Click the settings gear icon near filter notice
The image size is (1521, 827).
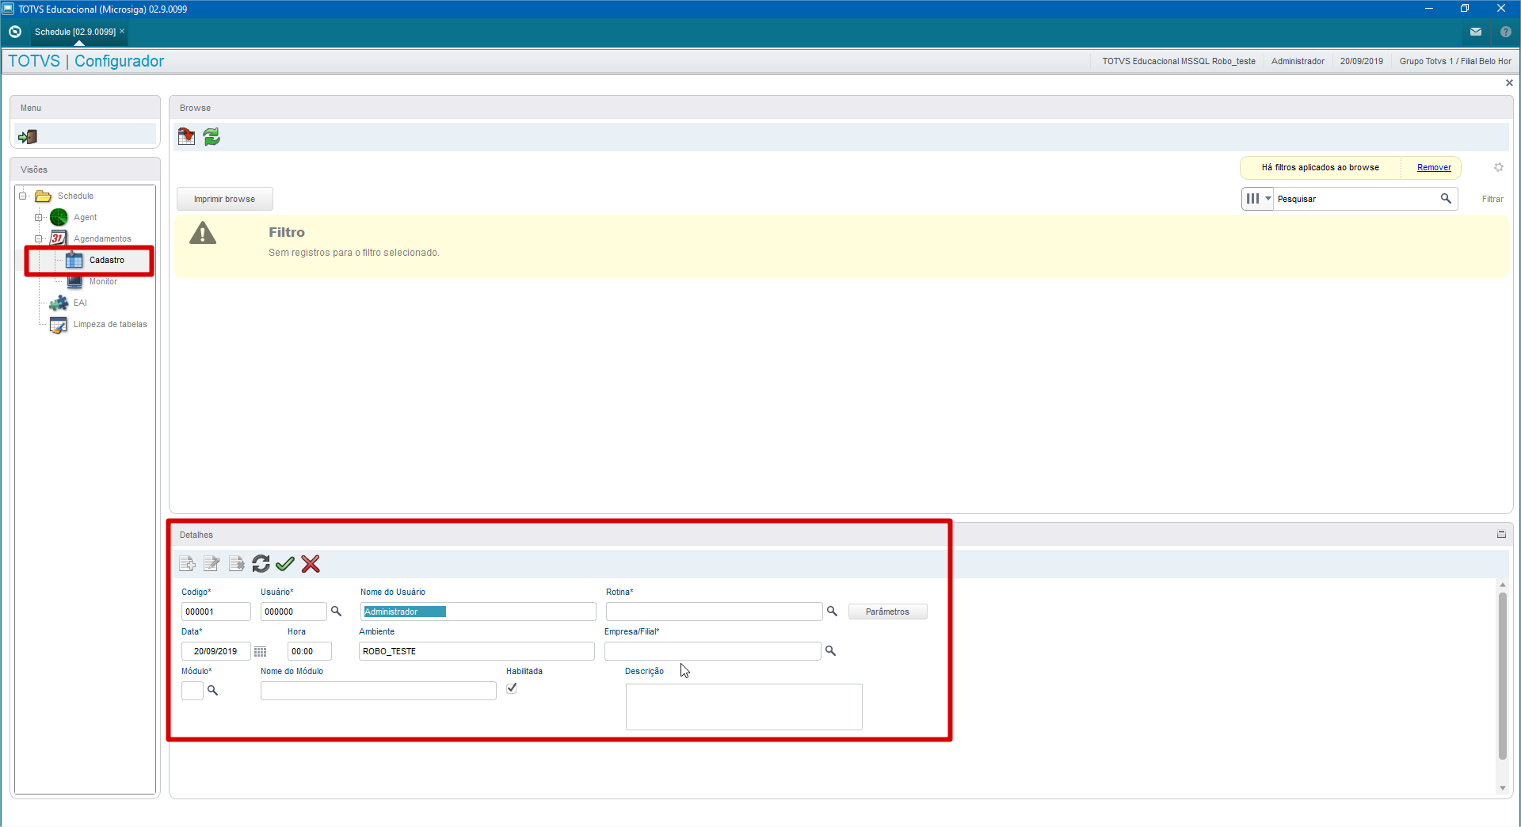tap(1498, 167)
